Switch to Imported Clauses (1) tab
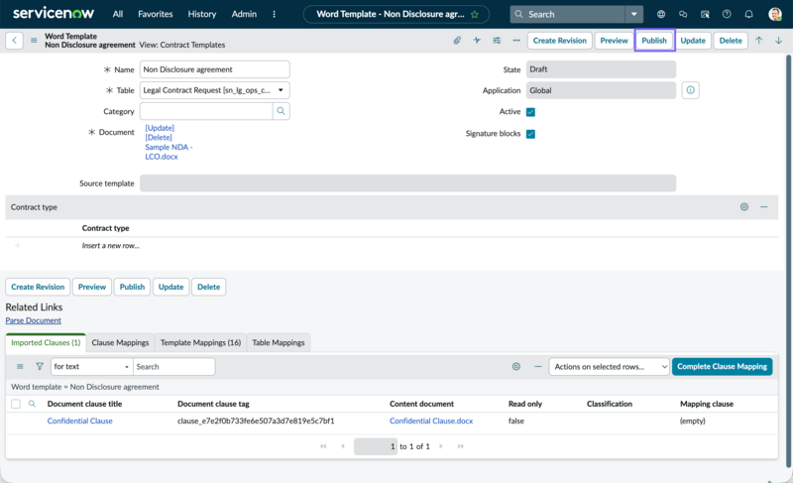 point(46,342)
